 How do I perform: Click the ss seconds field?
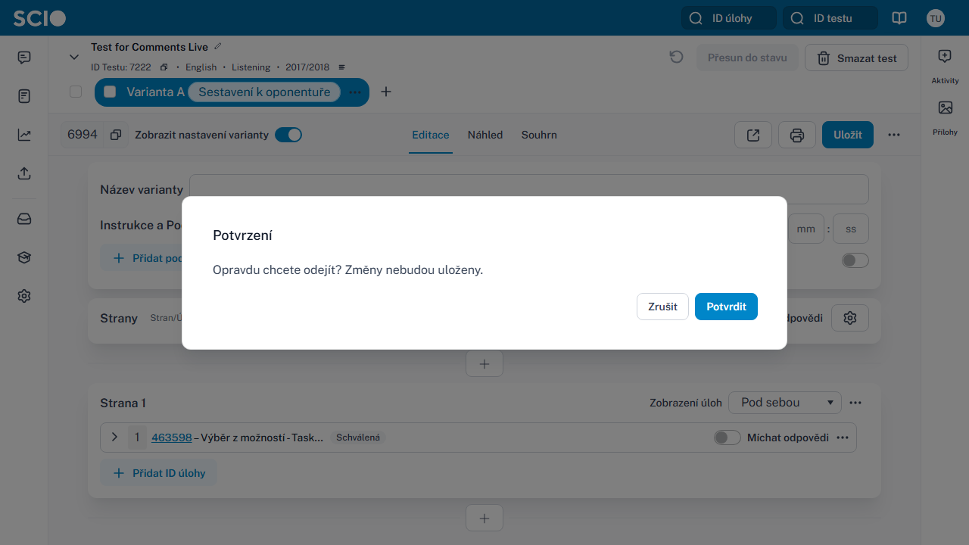[851, 229]
